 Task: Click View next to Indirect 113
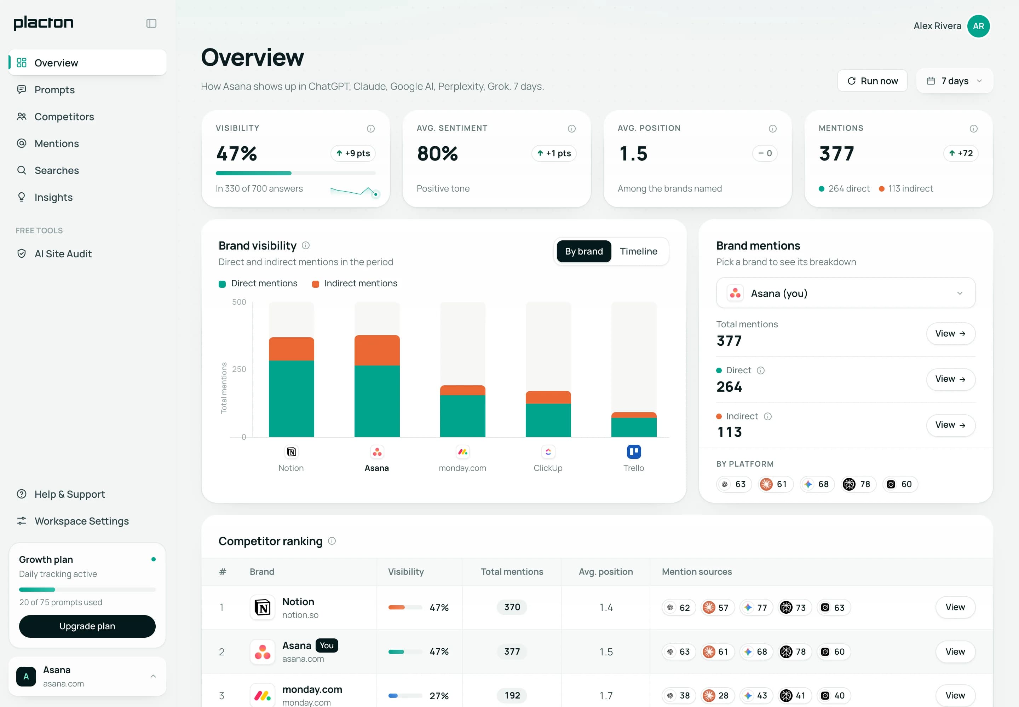click(x=950, y=425)
